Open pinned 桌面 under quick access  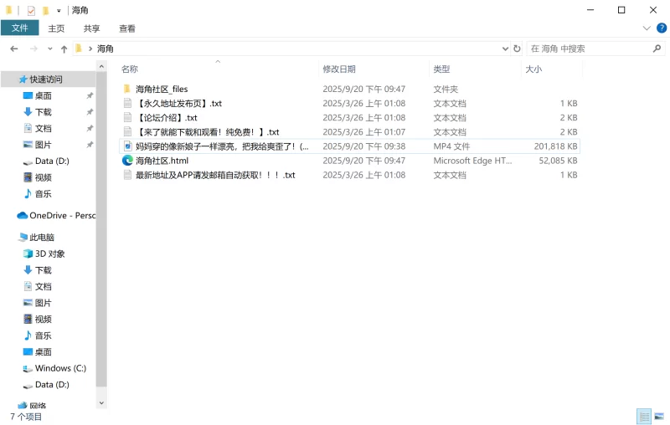[44, 95]
